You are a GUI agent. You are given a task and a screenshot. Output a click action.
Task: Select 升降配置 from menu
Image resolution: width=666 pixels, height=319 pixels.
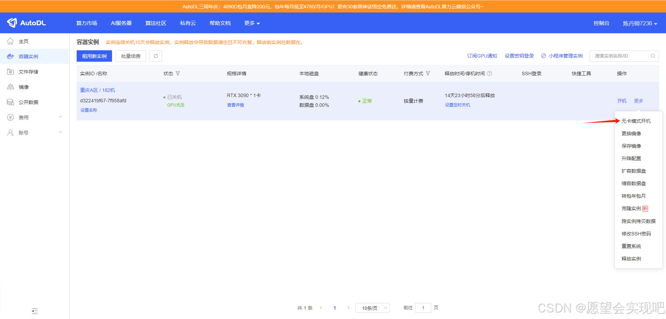click(631, 158)
